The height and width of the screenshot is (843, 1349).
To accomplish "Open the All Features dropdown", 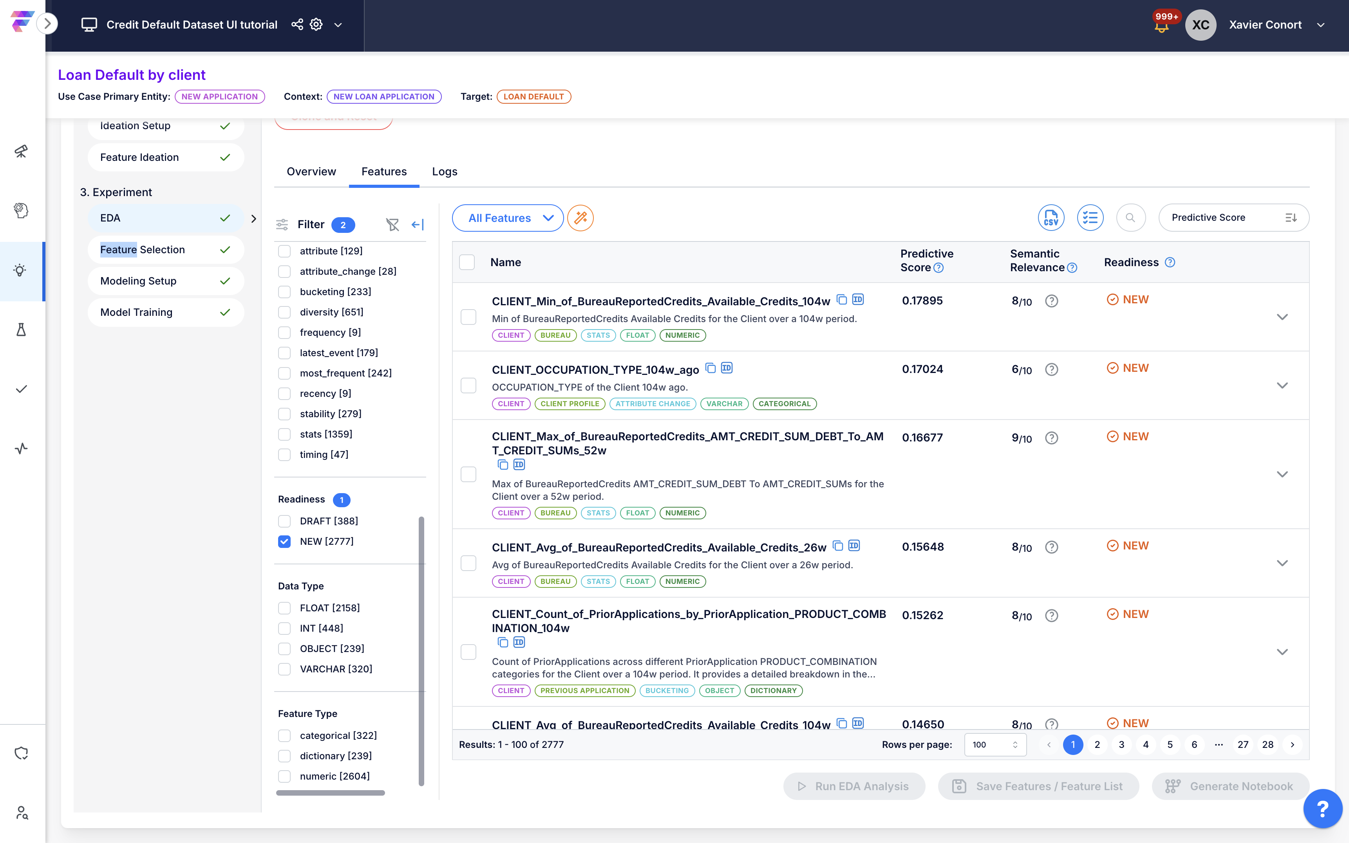I will 508,218.
